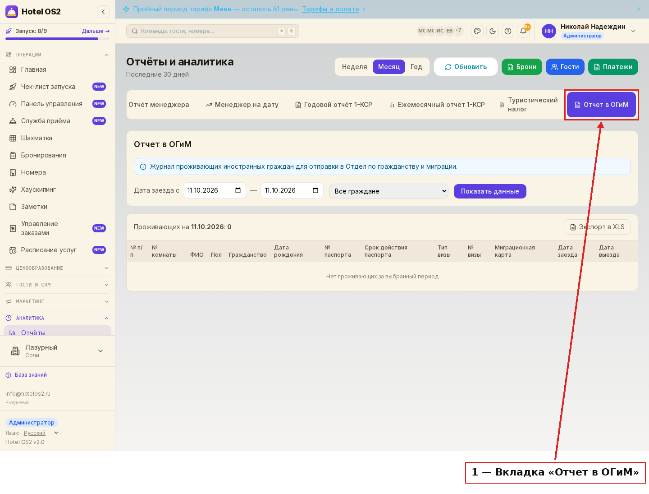Click Экспорт в XLS button
This screenshot has height=494, width=649.
tap(597, 227)
